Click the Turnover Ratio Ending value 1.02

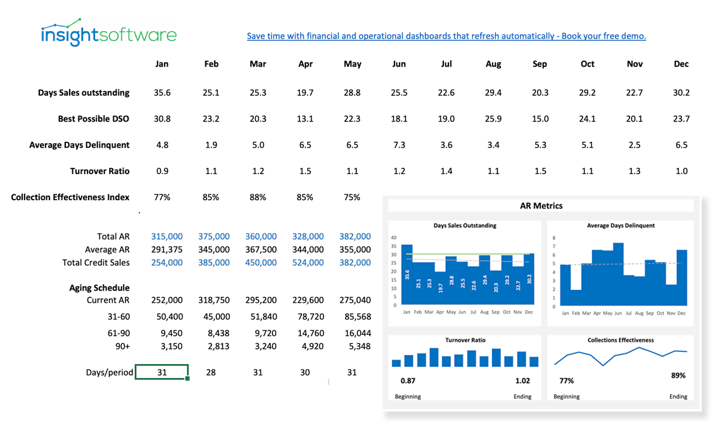[x=522, y=381]
